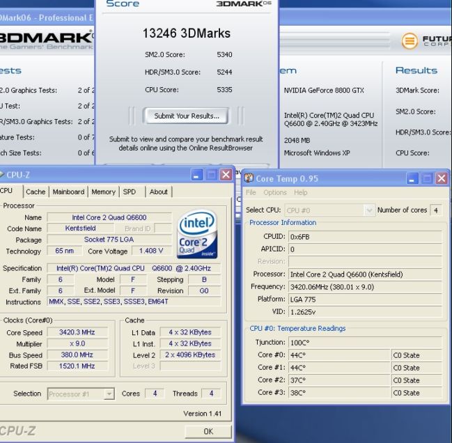Click the Multiplier value x 9.0
452x443 pixels.
point(77,343)
